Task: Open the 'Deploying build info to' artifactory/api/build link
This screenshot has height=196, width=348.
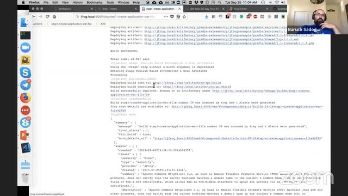Action: click(187, 83)
